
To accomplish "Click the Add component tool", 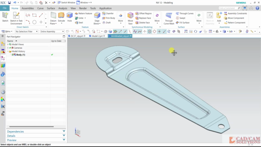I will pos(219,17).
